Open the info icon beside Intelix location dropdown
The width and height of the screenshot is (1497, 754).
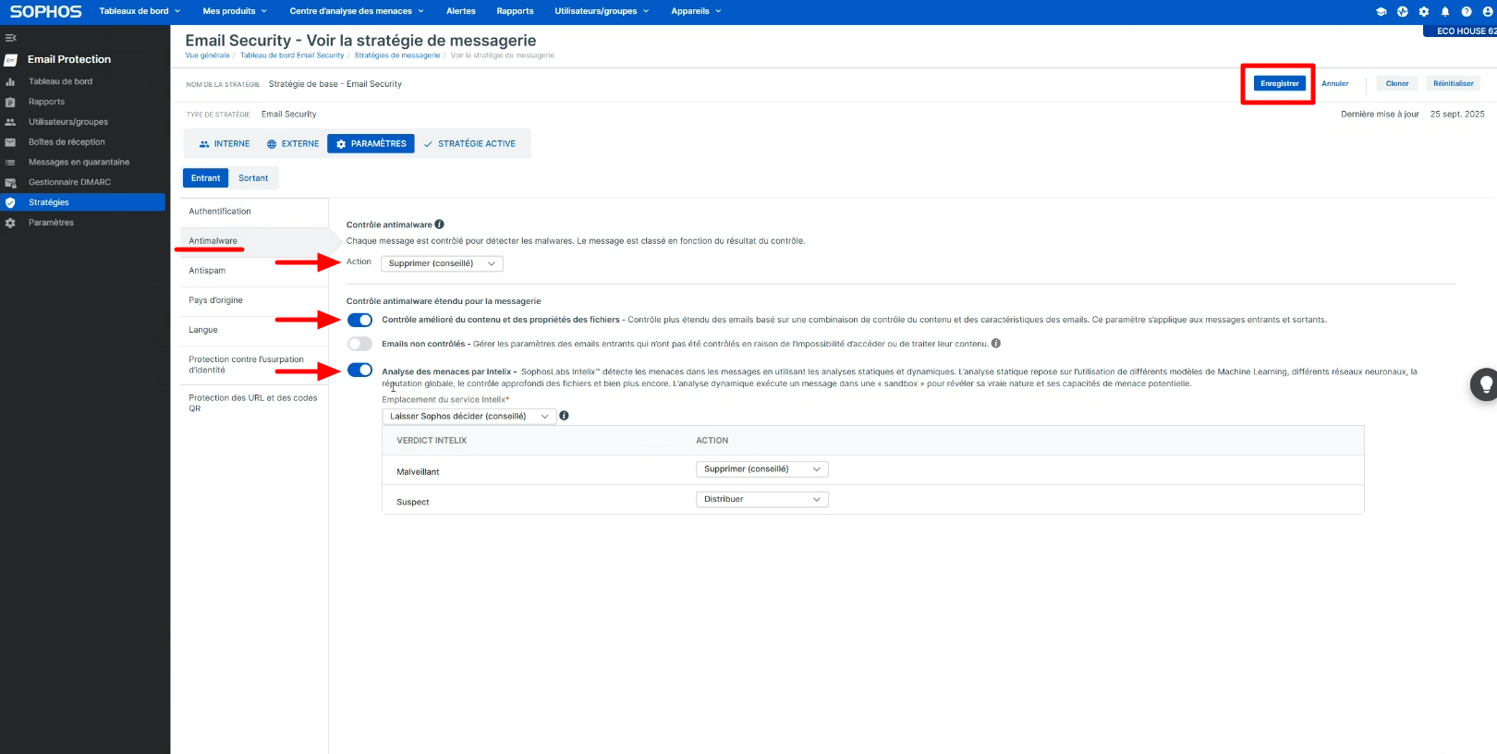point(565,416)
